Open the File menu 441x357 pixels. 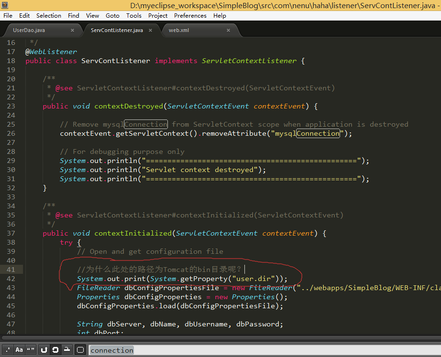(x=8, y=16)
